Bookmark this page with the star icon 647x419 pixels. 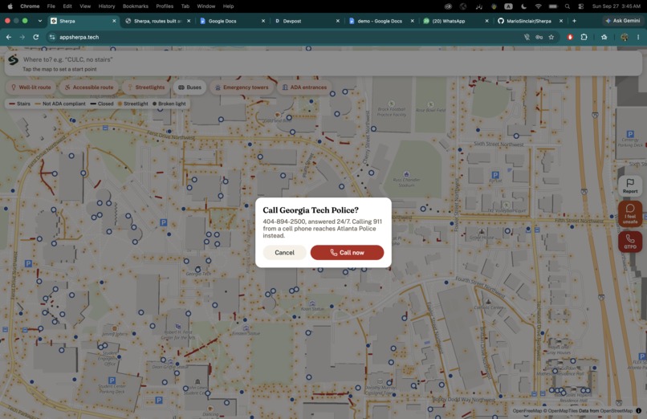(551, 37)
